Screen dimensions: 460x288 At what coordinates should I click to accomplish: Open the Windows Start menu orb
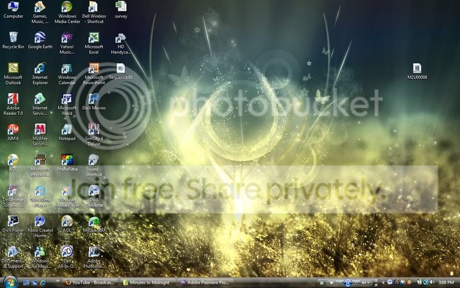[10, 282]
